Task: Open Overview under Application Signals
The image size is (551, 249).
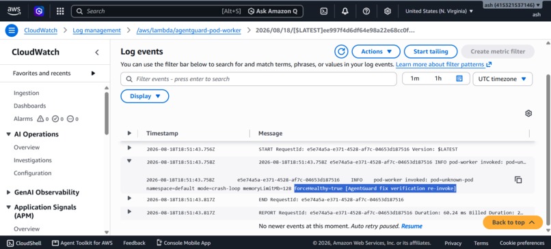Action: click(x=27, y=229)
